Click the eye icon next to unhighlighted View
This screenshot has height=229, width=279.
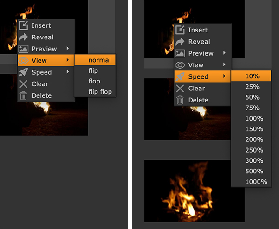click(x=180, y=65)
